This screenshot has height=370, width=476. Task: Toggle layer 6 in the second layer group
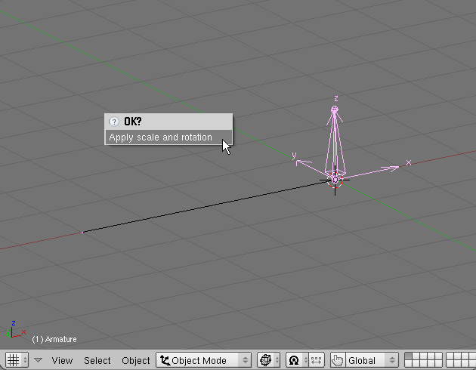click(x=450, y=356)
